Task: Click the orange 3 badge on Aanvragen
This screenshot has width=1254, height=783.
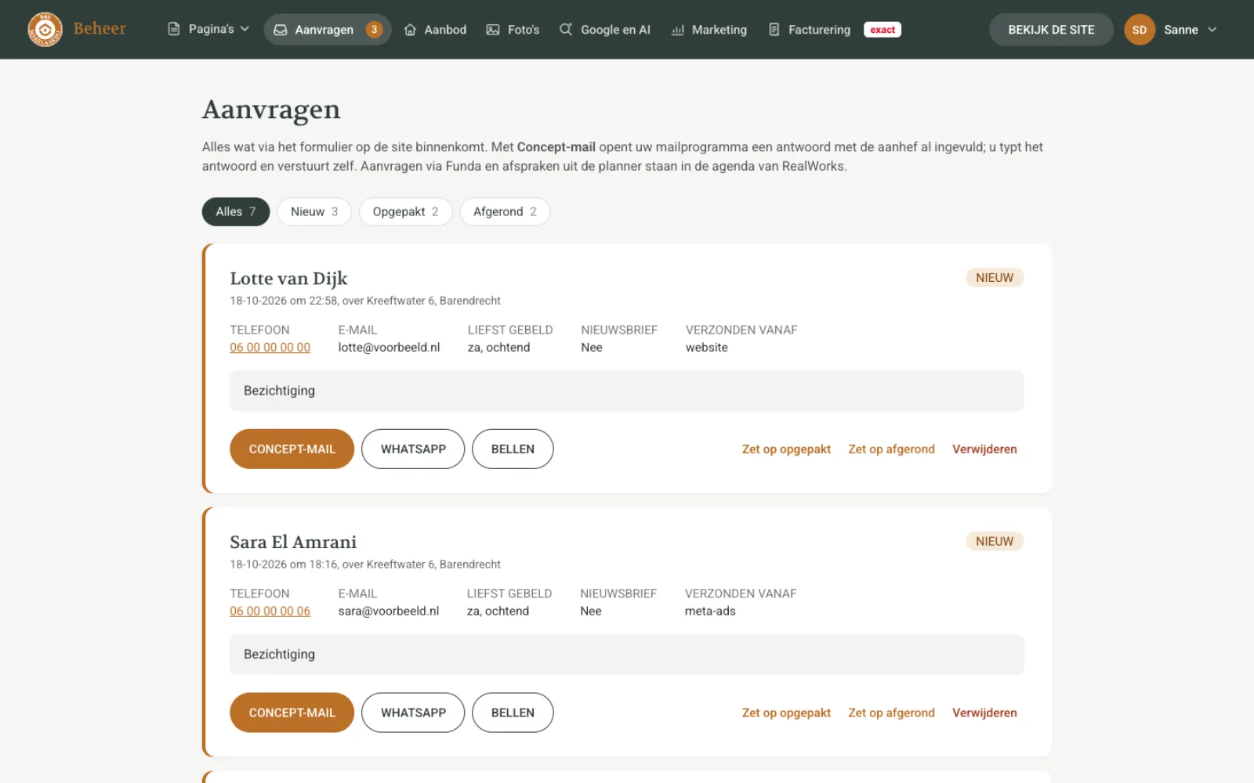Action: click(x=375, y=30)
